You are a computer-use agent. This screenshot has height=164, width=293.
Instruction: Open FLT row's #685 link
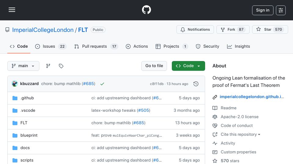pos(139,123)
